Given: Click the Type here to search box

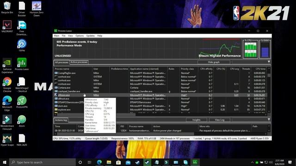Looking at the screenshot, I should [x=42, y=162].
